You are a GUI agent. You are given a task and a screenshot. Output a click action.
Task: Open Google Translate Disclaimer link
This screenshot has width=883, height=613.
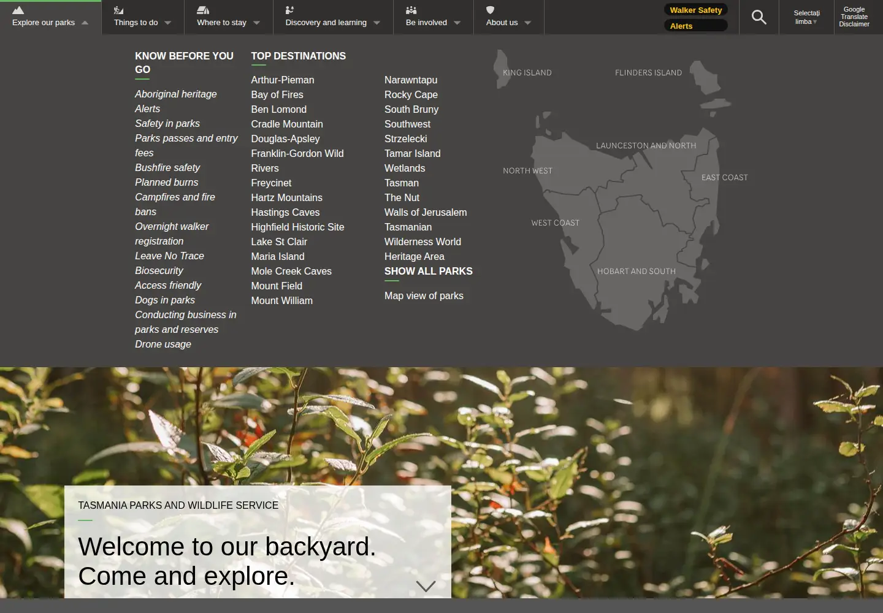click(x=854, y=17)
